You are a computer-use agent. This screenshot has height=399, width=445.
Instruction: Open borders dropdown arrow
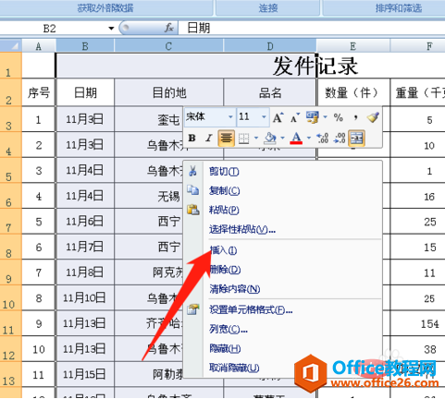[256, 139]
